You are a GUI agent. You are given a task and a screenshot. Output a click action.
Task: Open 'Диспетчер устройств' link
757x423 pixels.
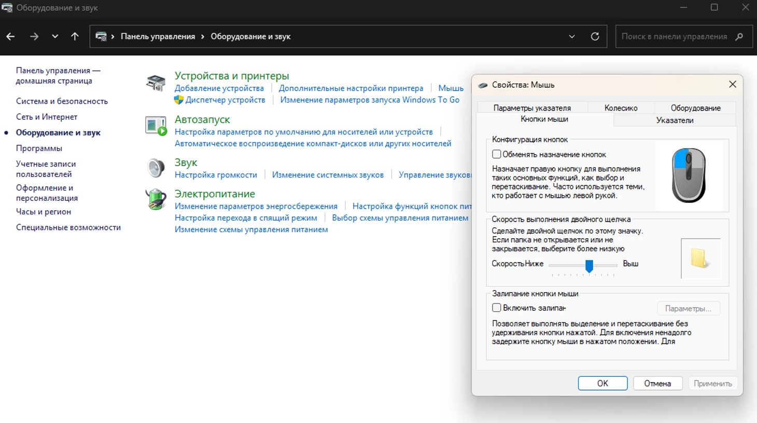225,100
